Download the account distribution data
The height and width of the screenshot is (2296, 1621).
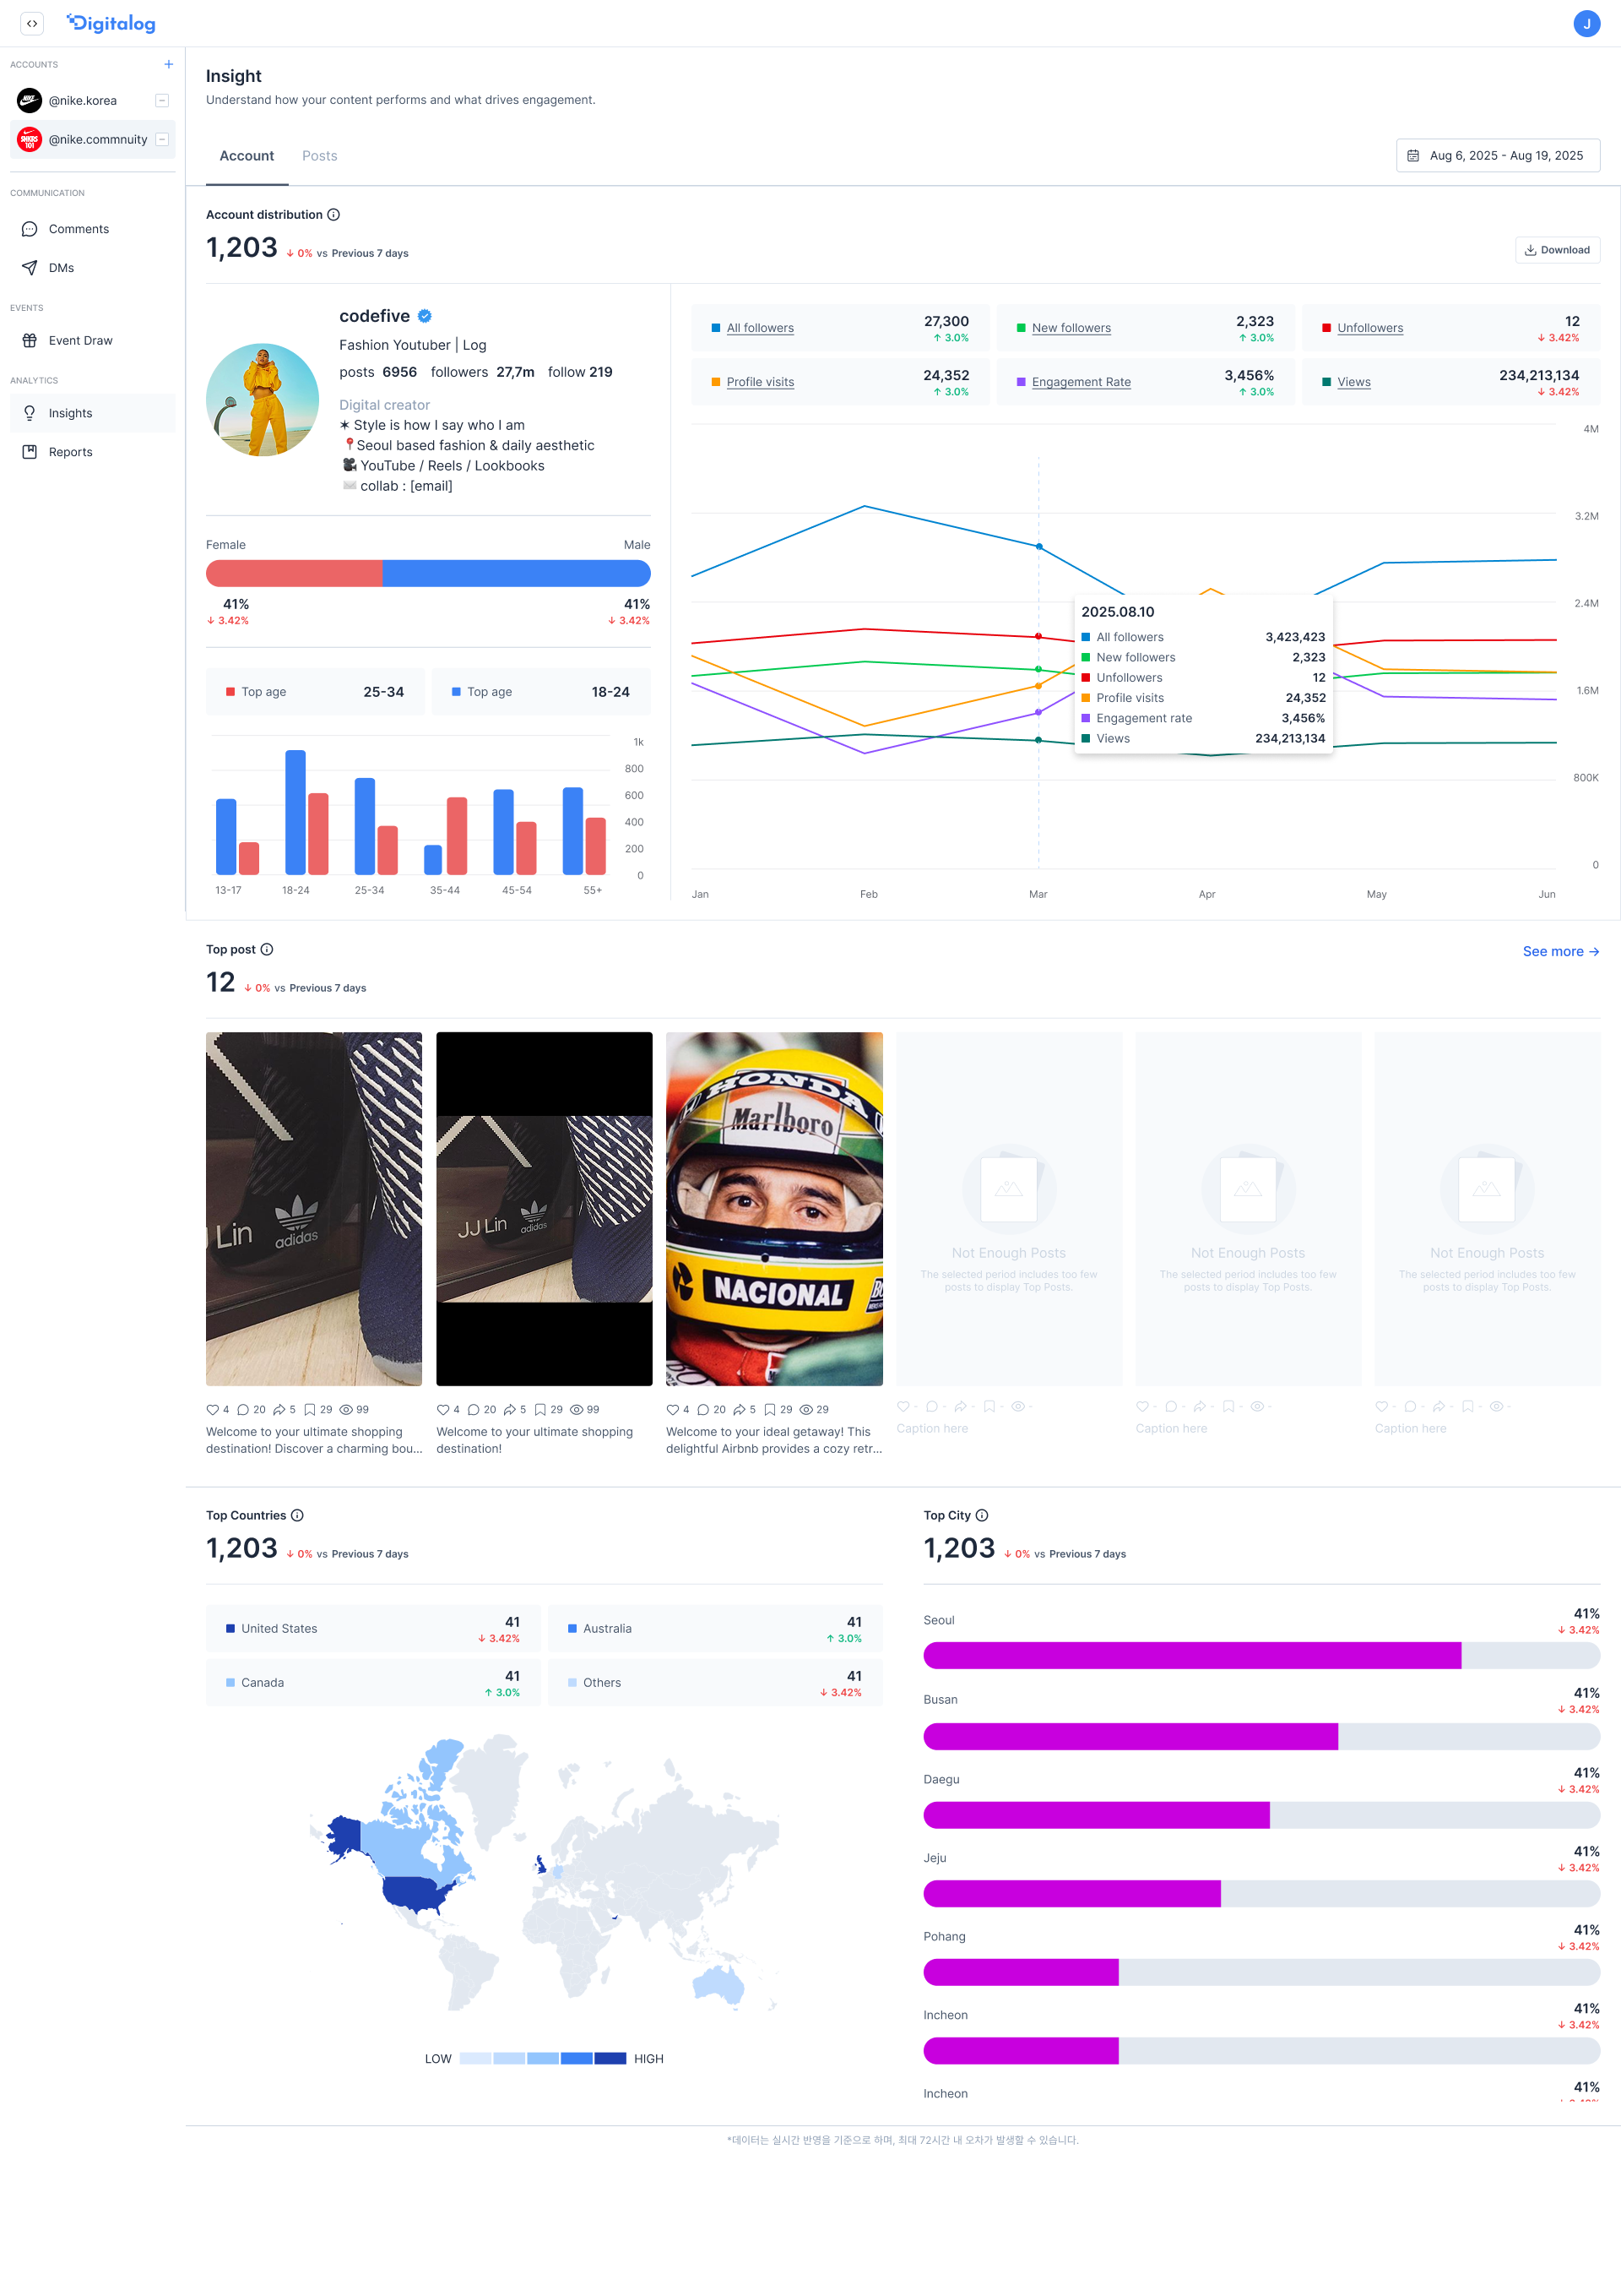tap(1557, 249)
